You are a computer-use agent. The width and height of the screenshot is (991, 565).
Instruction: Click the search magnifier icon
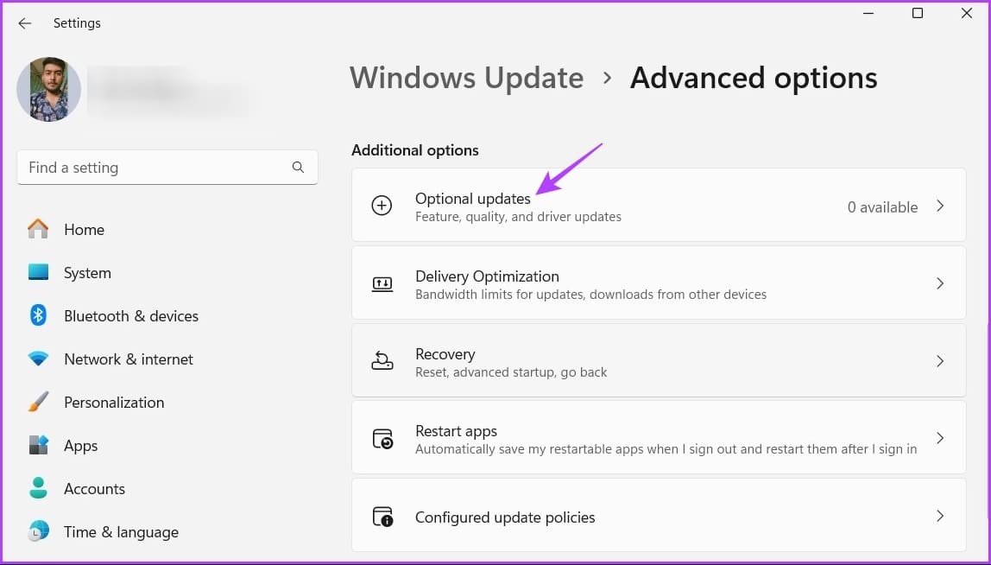click(x=299, y=167)
